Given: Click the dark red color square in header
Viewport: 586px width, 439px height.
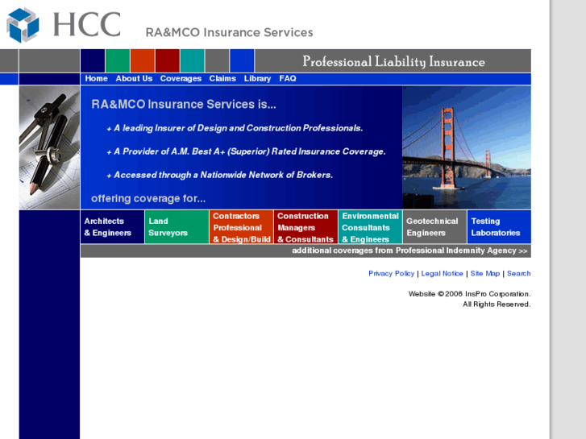Looking at the screenshot, I should pos(168,60).
